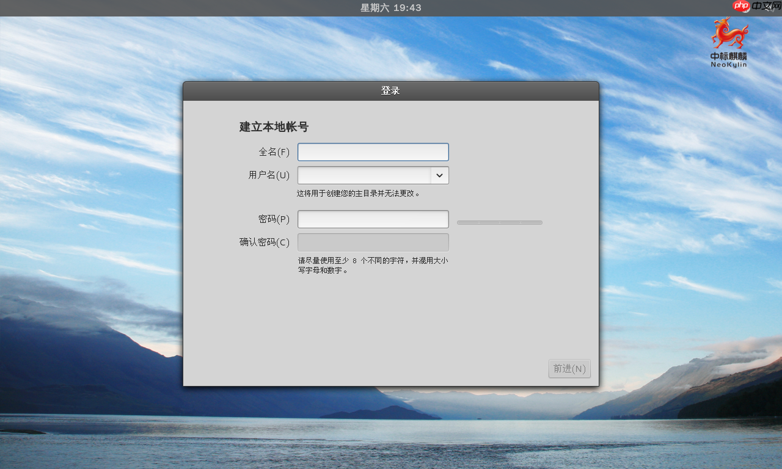Expand the username suggestions chevron
The width and height of the screenshot is (782, 469).
pos(439,175)
